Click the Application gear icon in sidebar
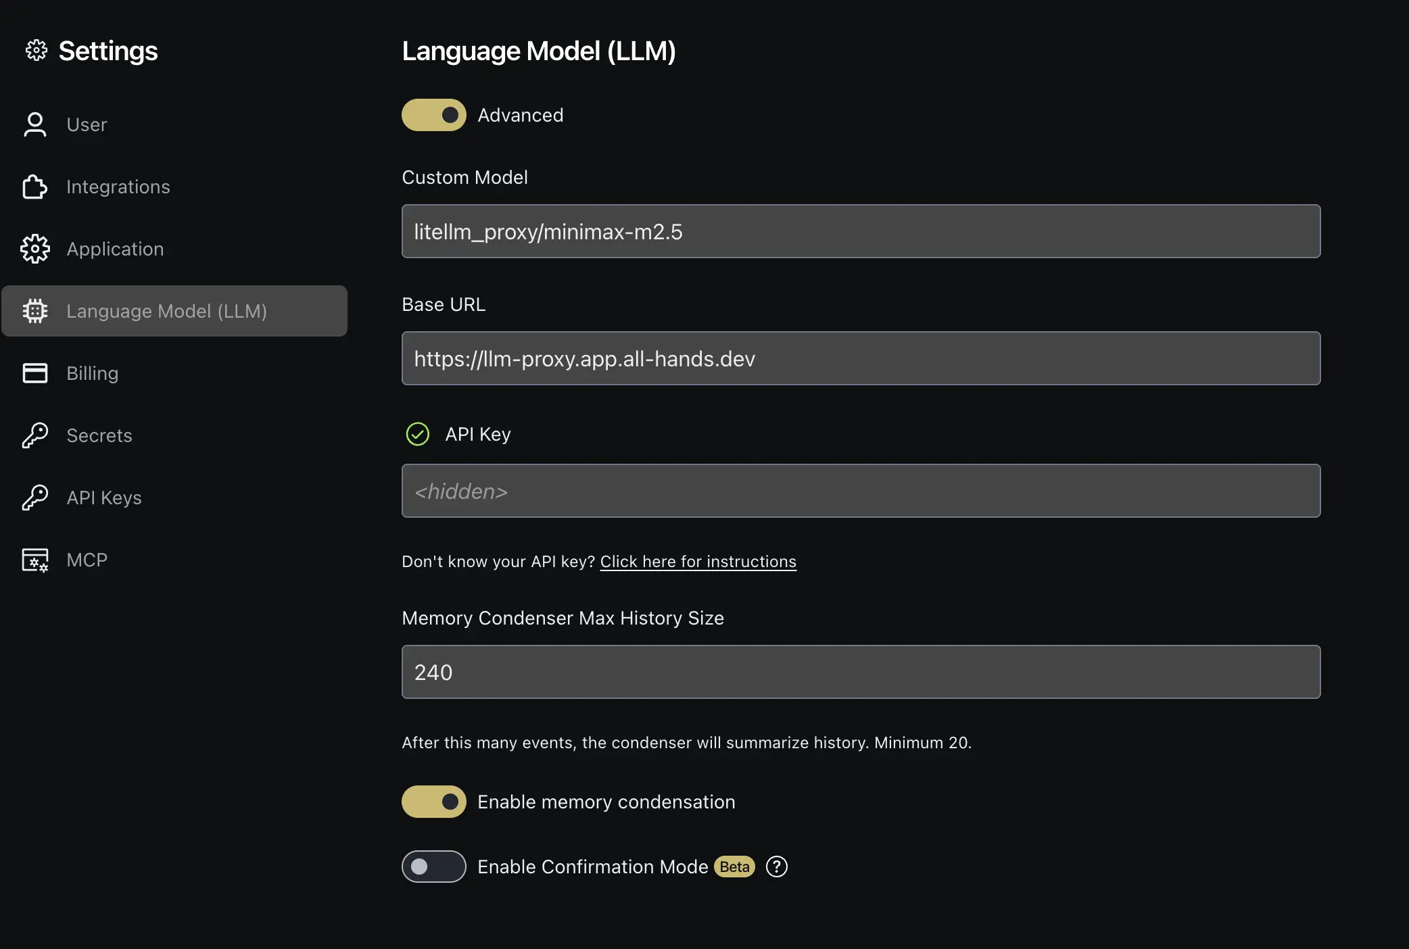 [x=35, y=249]
